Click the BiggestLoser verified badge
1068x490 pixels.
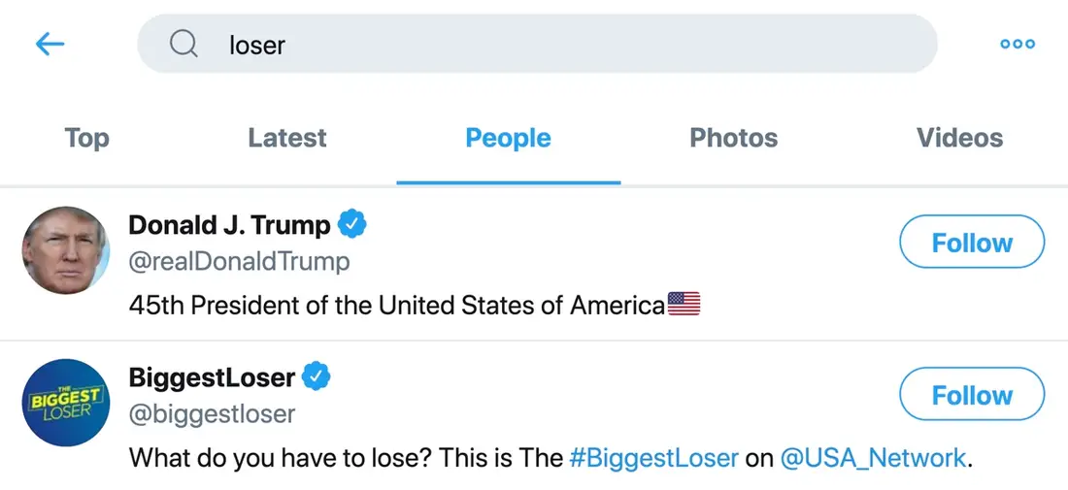tap(316, 376)
